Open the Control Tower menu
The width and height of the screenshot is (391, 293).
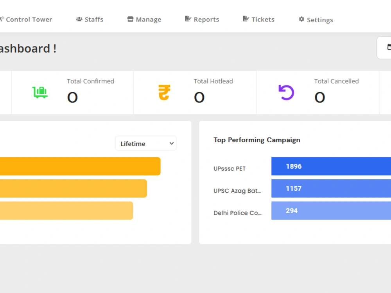pos(26,20)
